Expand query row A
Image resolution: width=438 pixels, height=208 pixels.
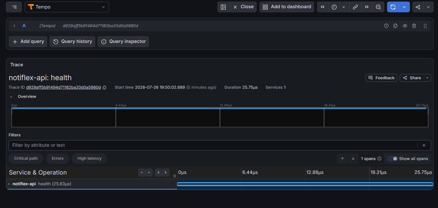point(14,26)
